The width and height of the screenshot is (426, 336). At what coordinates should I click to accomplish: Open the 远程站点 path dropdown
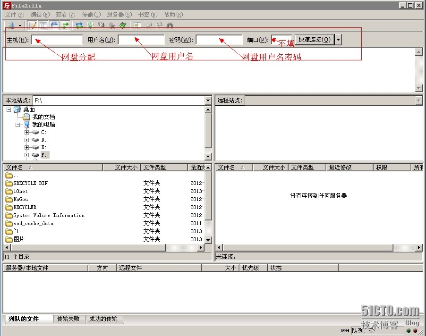418,101
